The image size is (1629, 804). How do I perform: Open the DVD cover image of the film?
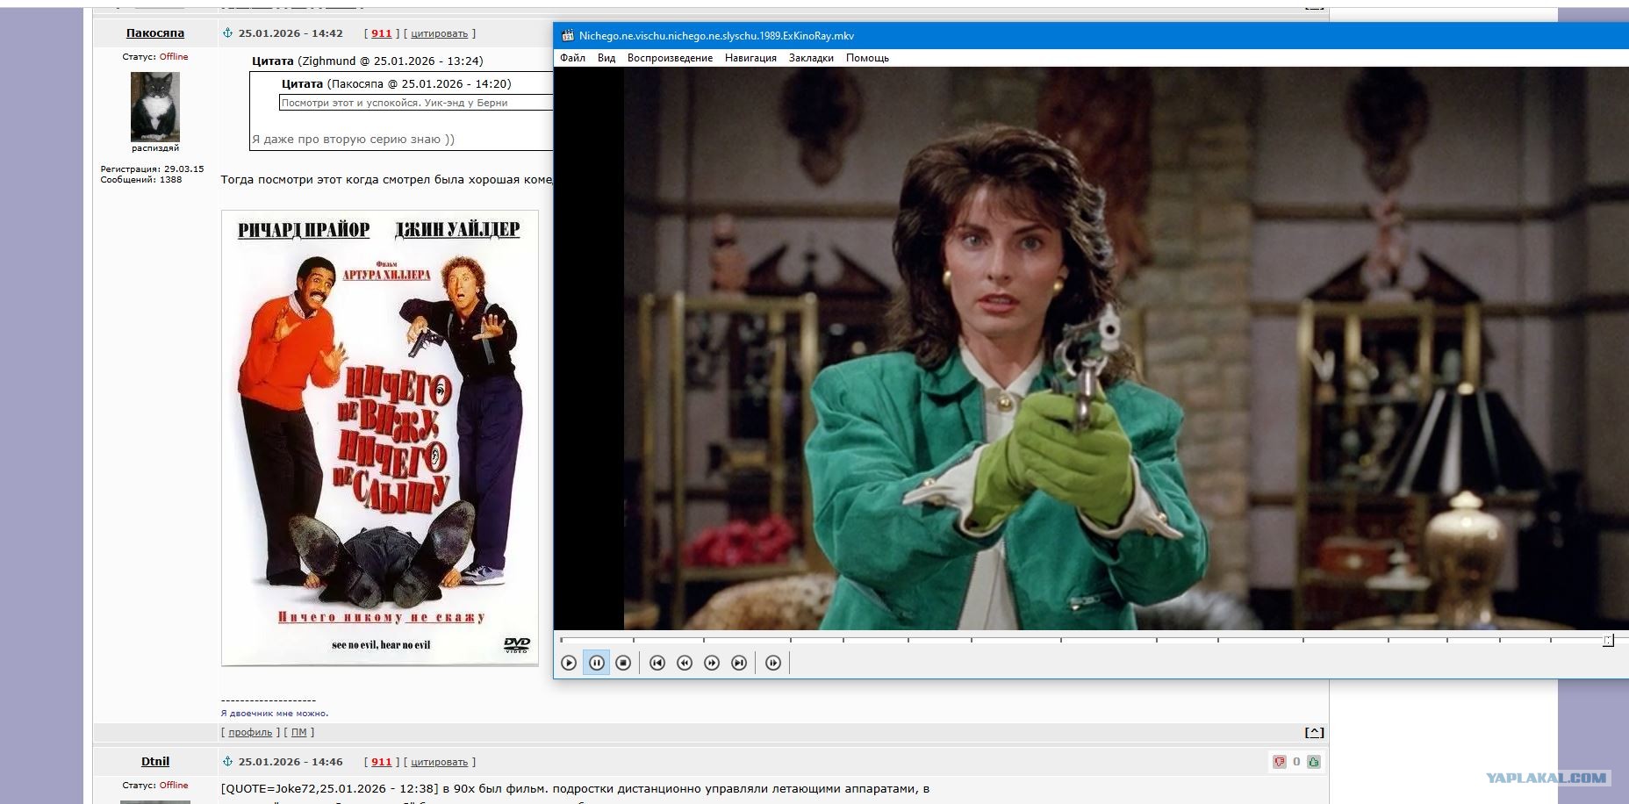pyautogui.click(x=380, y=438)
